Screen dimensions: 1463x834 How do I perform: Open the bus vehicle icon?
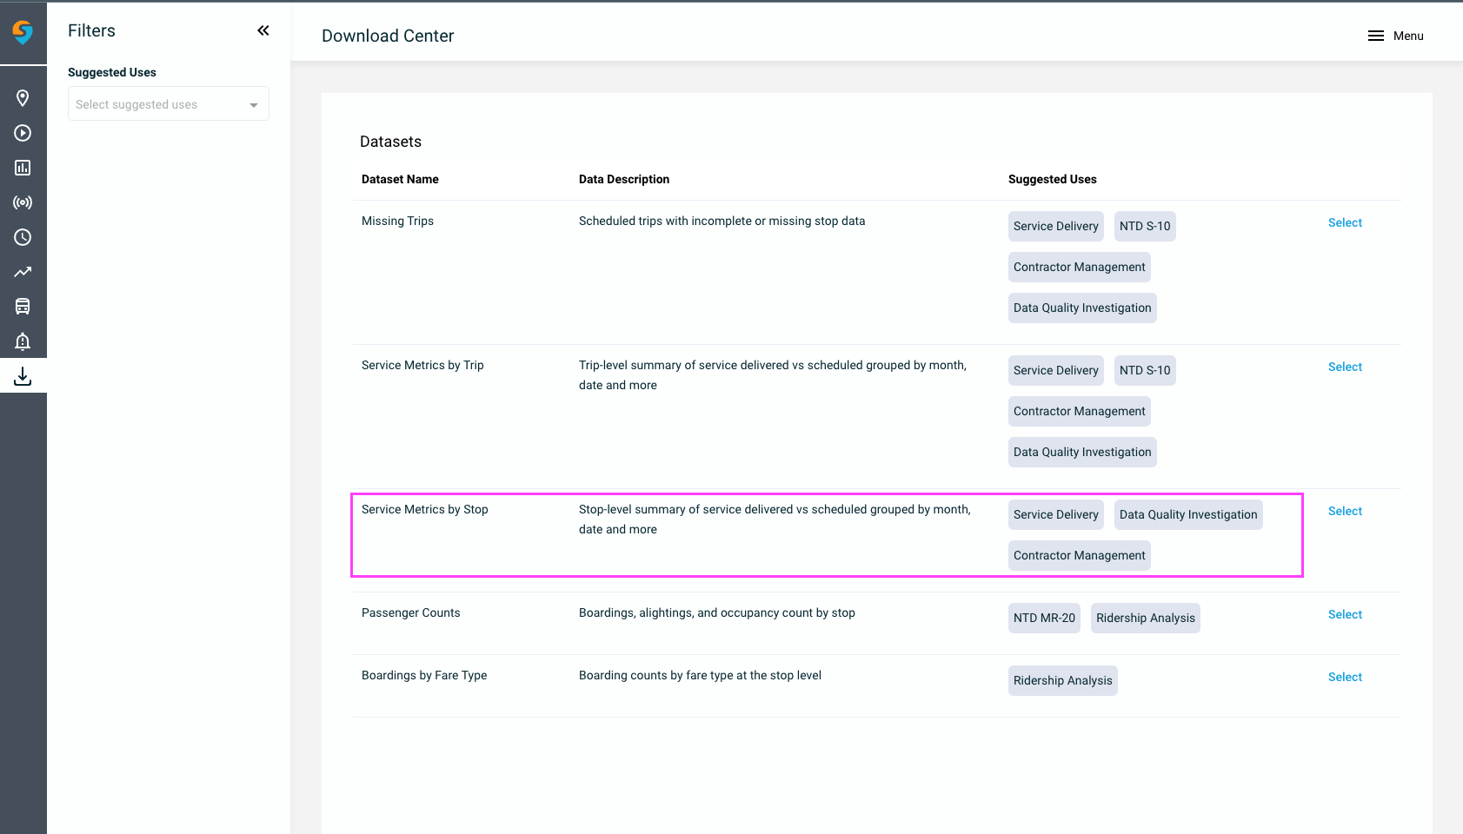click(23, 307)
